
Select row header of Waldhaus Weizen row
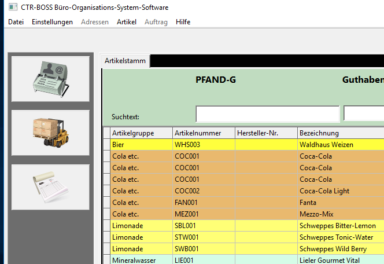tap(106, 145)
